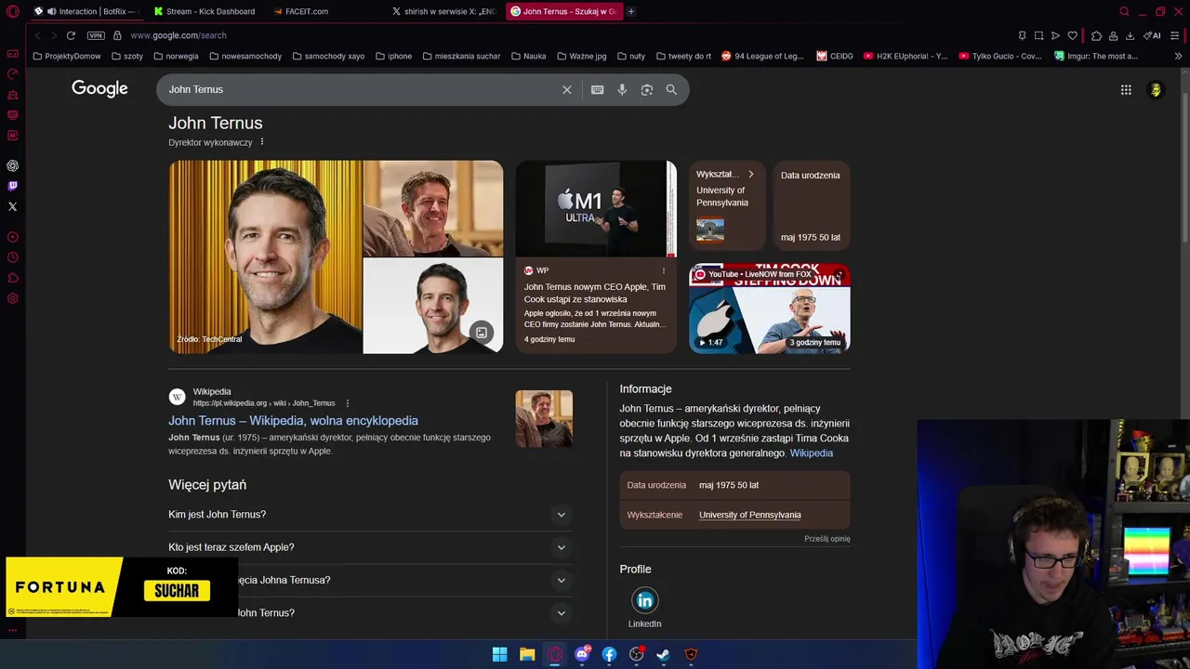
Task: Open more options beside Dyrektor wykonawczy
Action: tap(262, 142)
